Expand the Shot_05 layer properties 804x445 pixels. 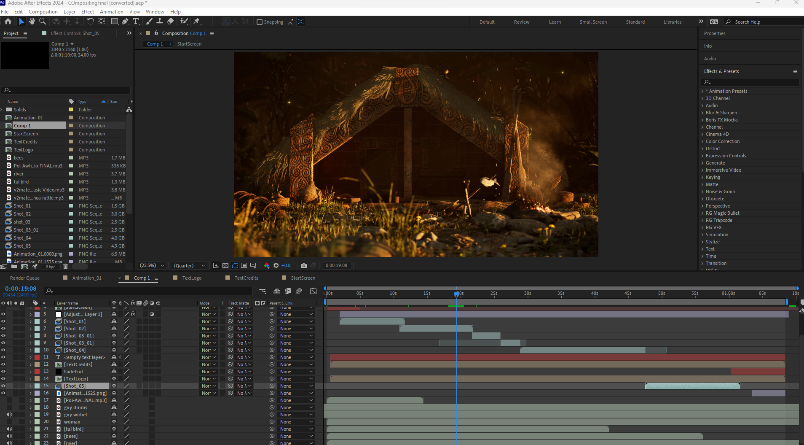pyautogui.click(x=30, y=386)
